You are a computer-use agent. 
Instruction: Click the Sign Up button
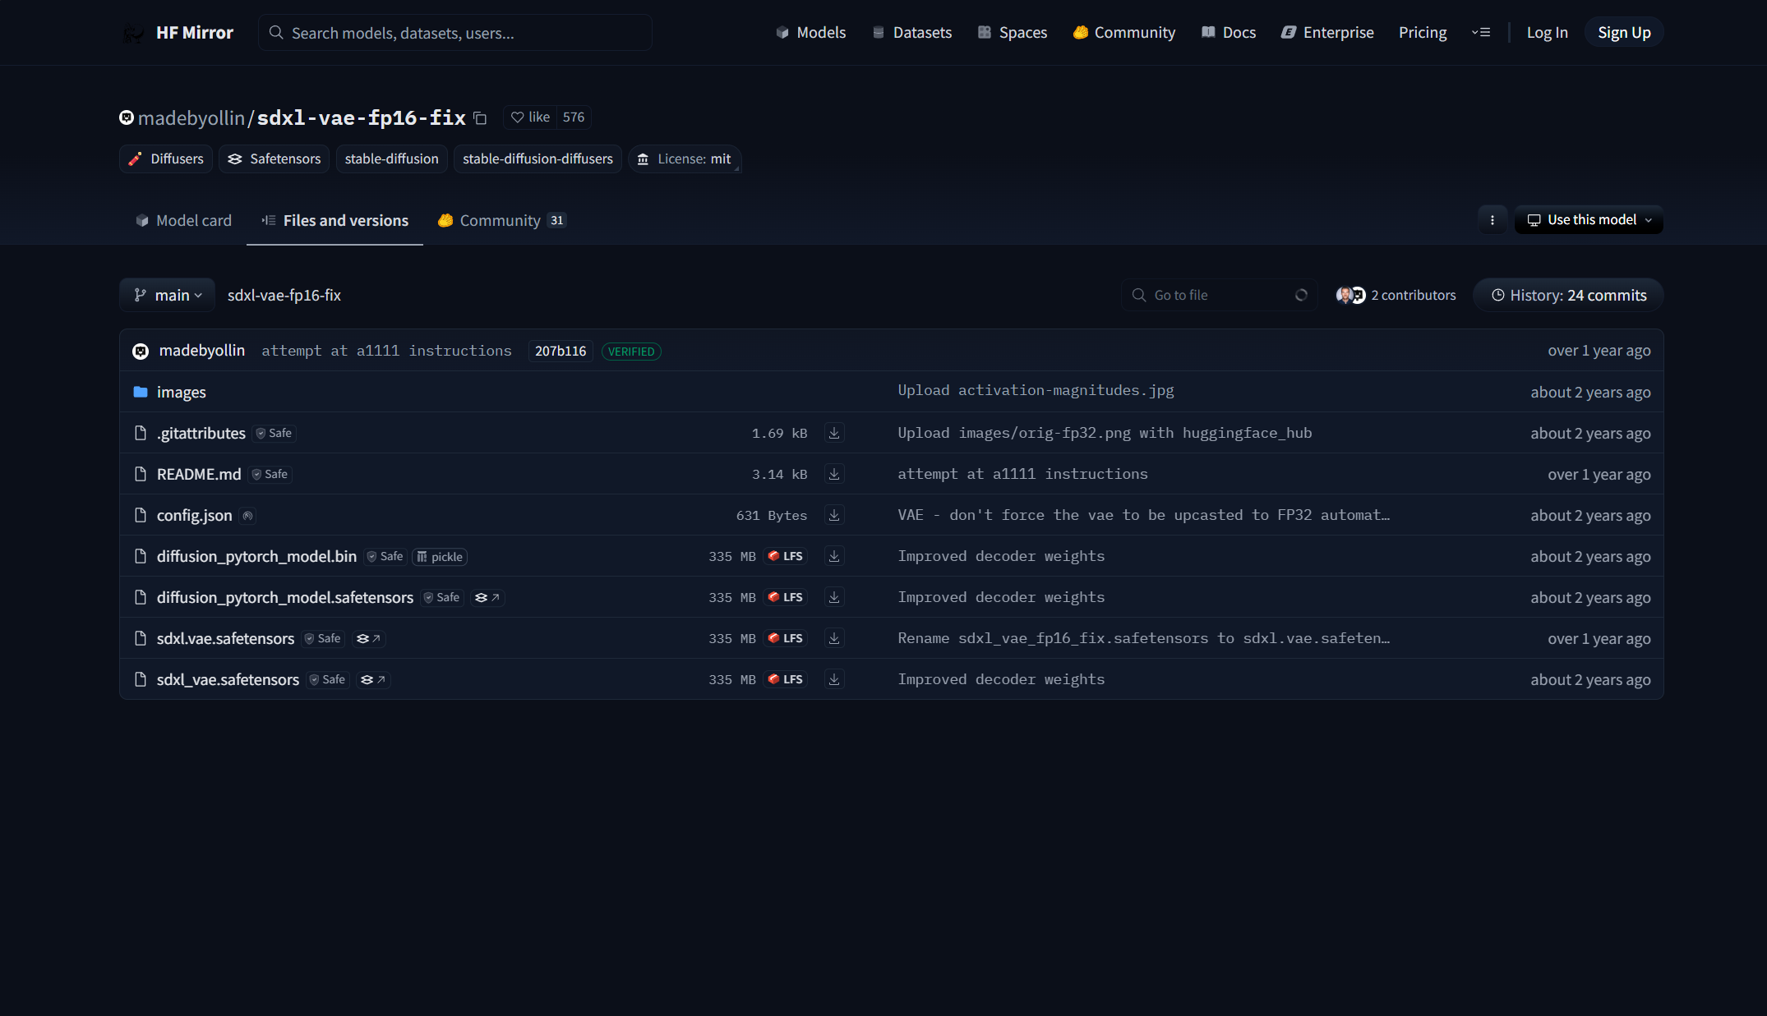[1624, 33]
